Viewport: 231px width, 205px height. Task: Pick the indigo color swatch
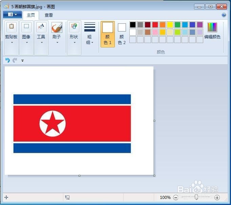192,25
